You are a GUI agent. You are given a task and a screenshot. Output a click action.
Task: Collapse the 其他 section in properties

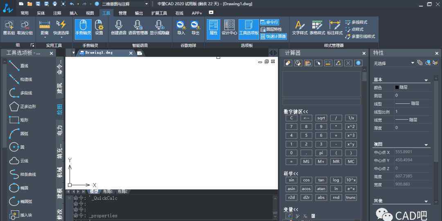(x=426, y=201)
